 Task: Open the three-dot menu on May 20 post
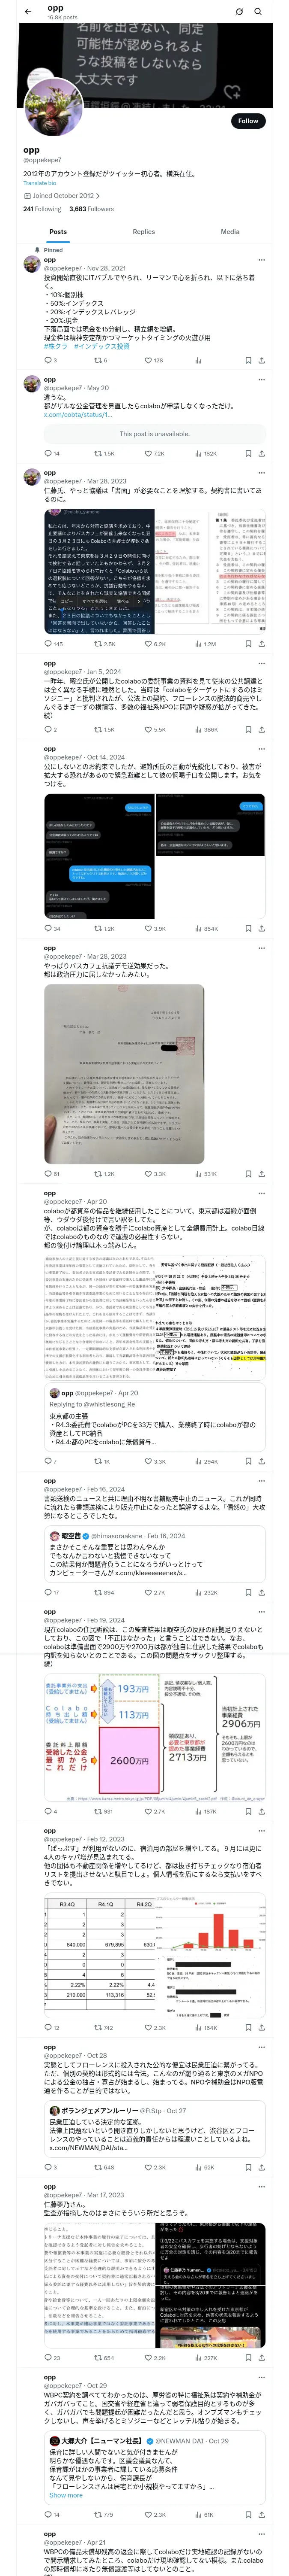tap(262, 379)
